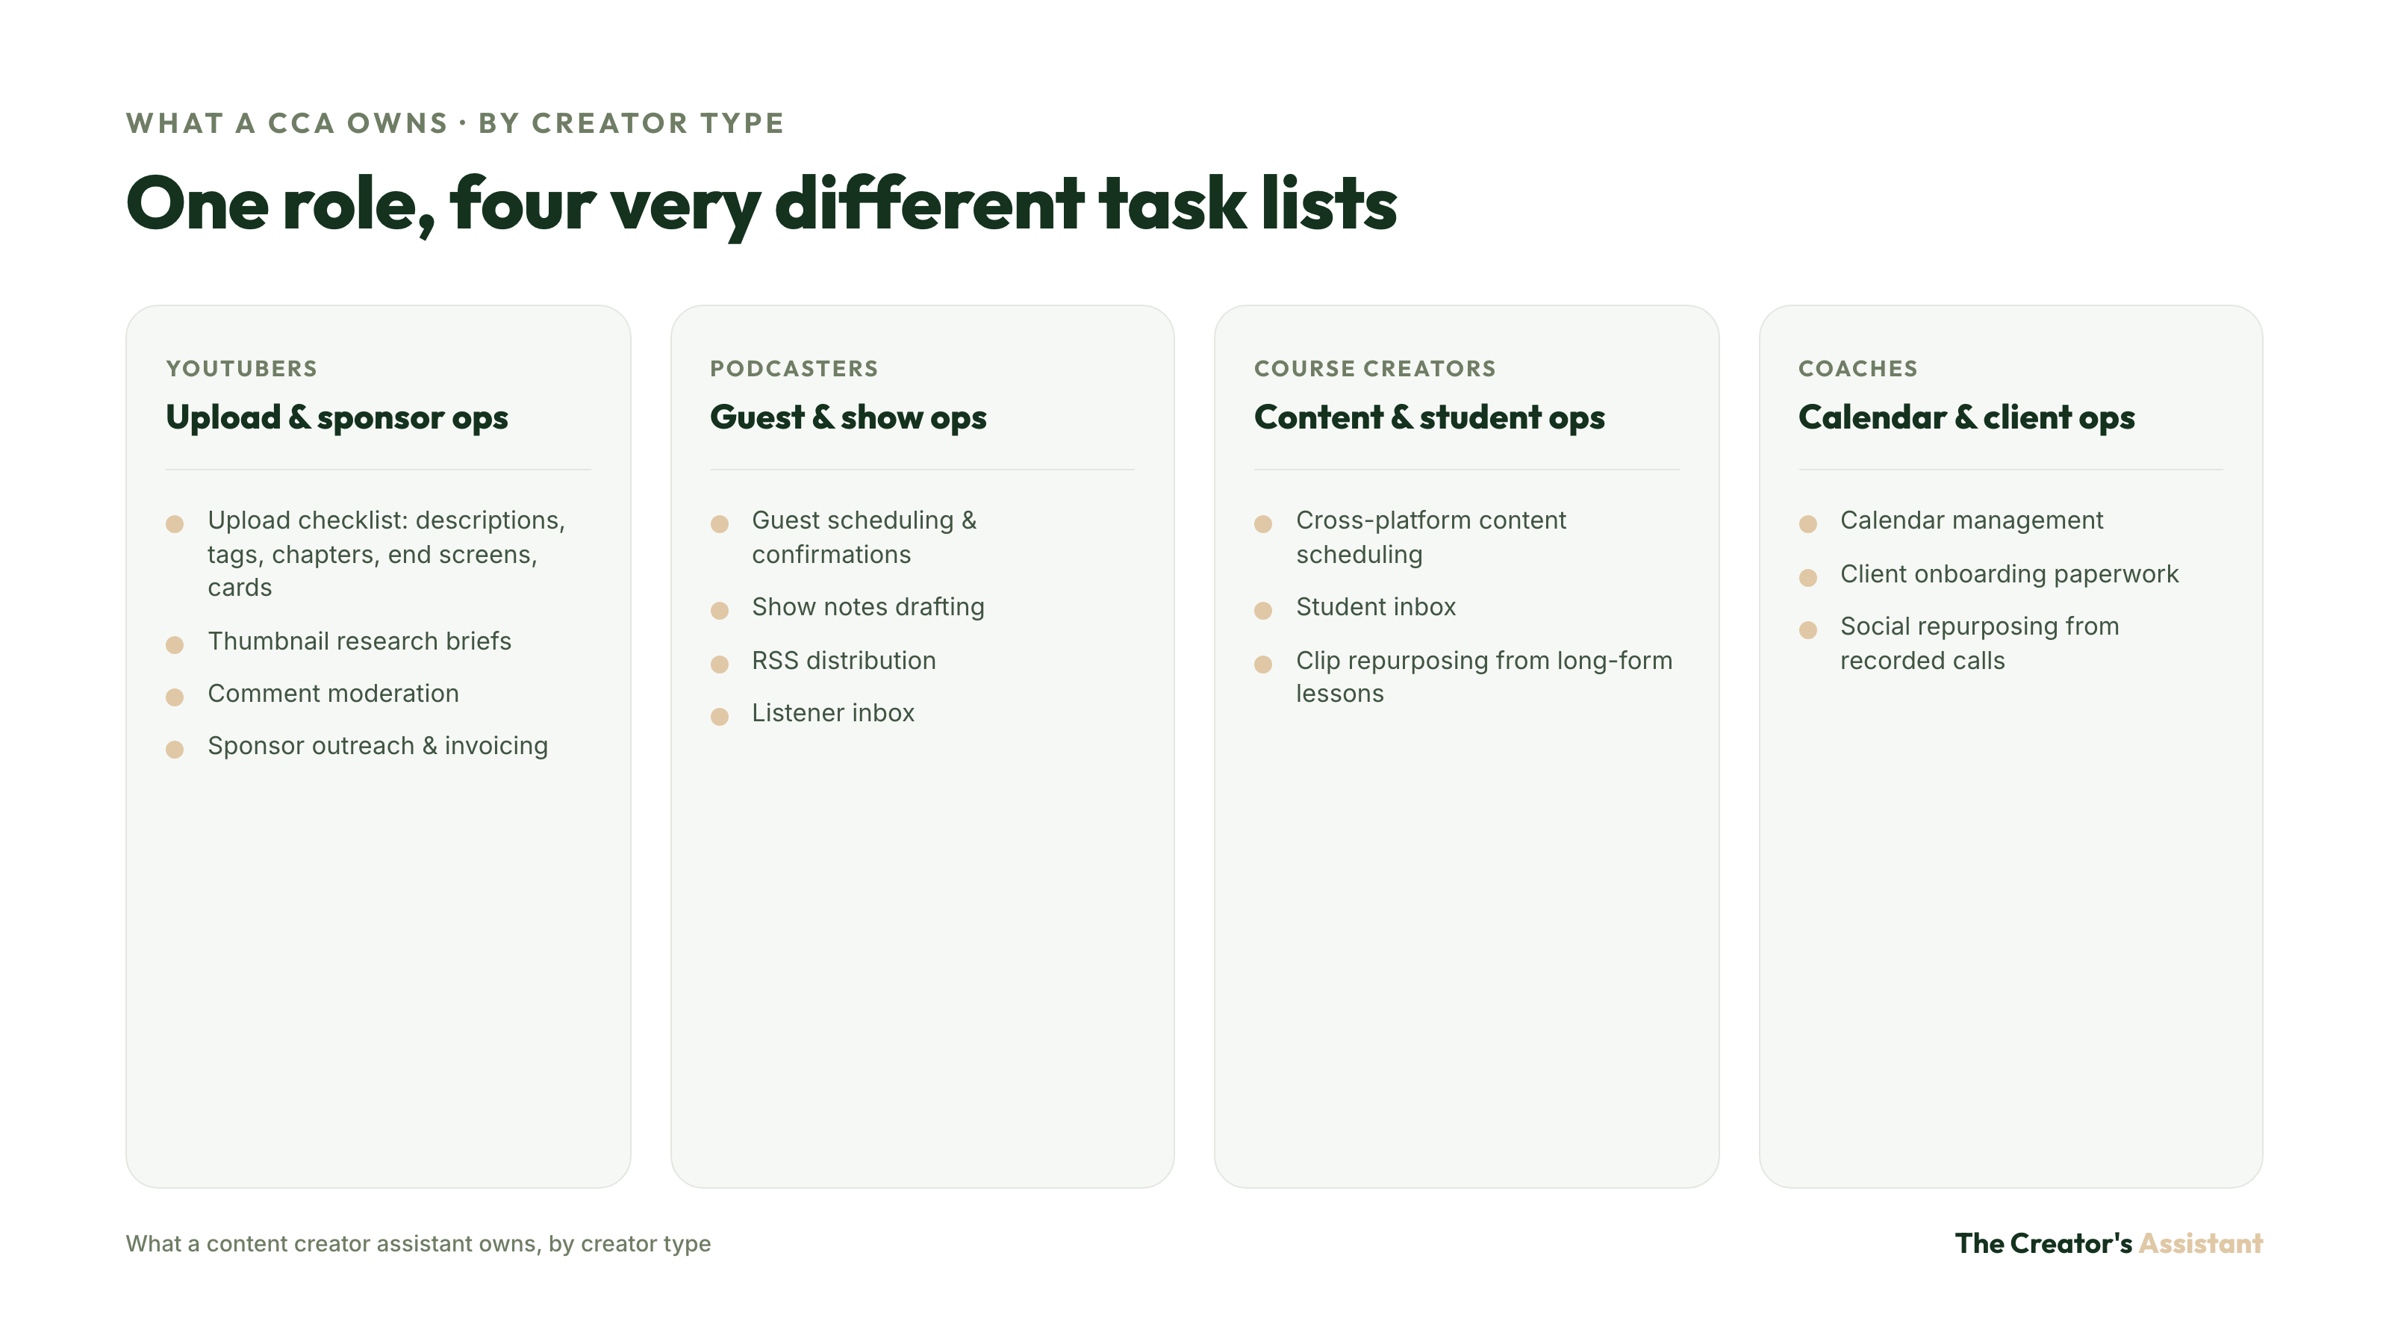The image size is (2389, 1344).
Task: Click the 'Calendar management' item
Action: [1972, 520]
